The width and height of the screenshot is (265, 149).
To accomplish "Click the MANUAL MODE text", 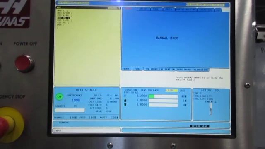I will [x=167, y=38].
